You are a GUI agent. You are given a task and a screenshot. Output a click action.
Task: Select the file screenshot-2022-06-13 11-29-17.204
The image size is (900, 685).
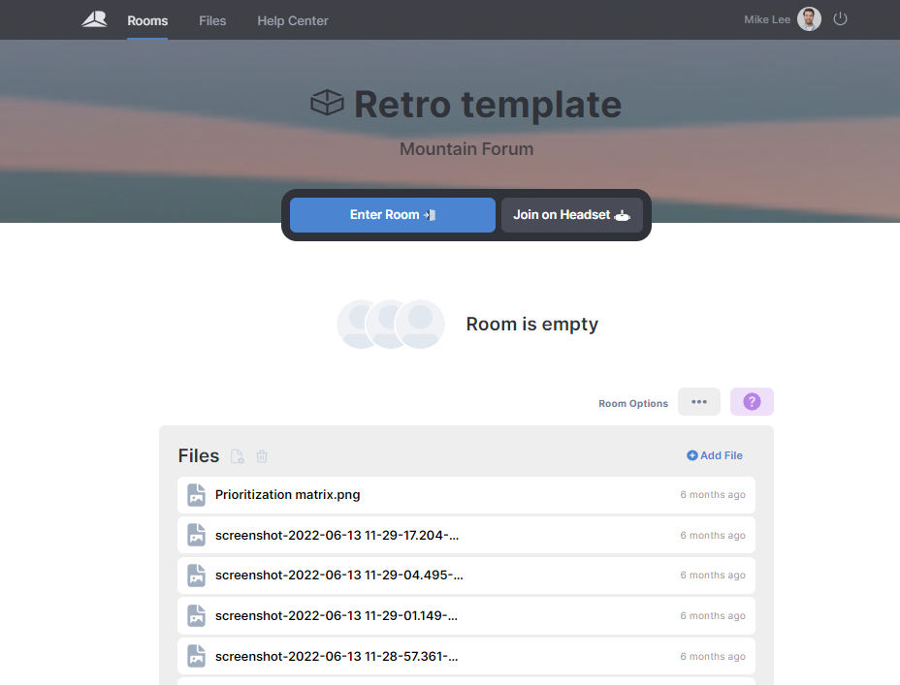tap(337, 535)
